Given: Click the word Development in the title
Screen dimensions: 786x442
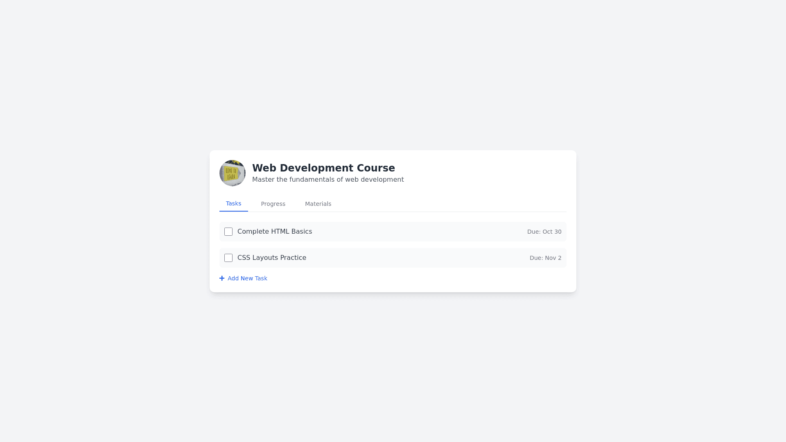Looking at the screenshot, I should (x=316, y=168).
